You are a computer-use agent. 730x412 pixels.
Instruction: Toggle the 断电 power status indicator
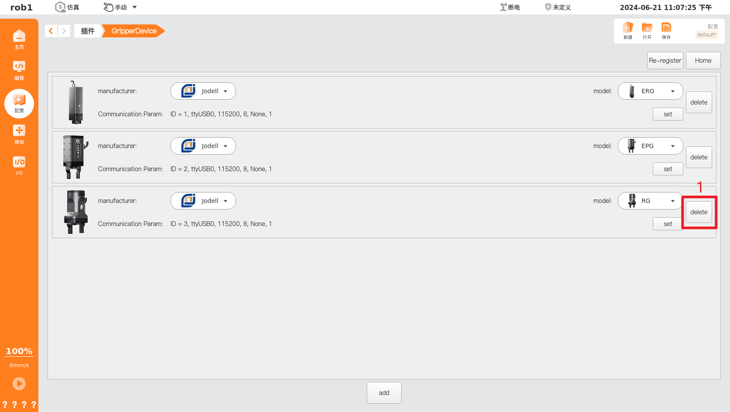click(509, 7)
